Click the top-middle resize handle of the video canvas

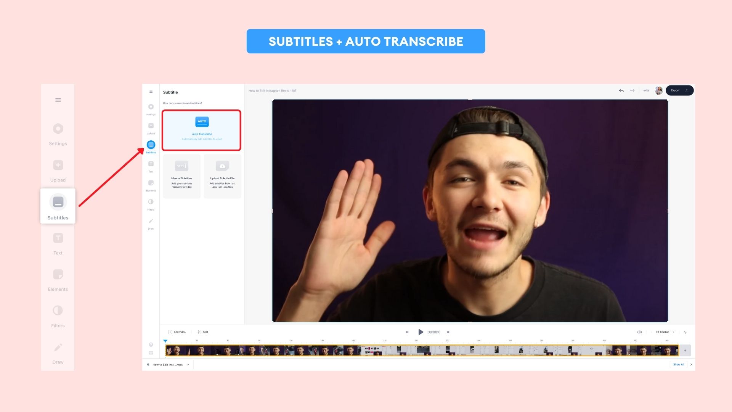[x=470, y=100]
